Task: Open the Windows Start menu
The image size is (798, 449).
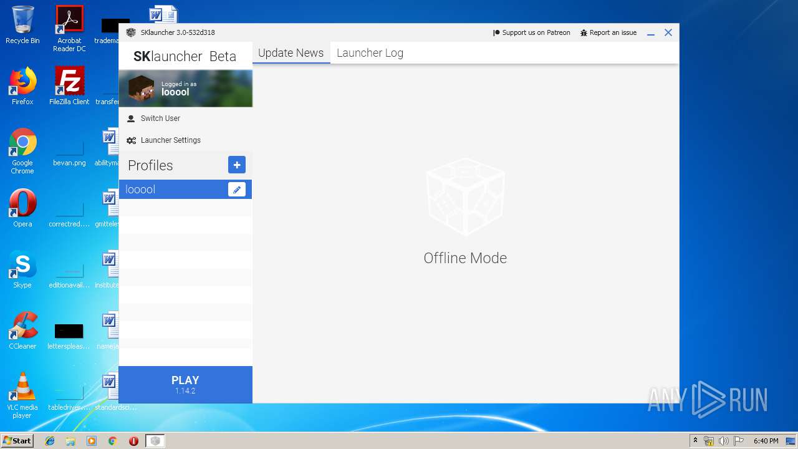Action: [x=17, y=441]
